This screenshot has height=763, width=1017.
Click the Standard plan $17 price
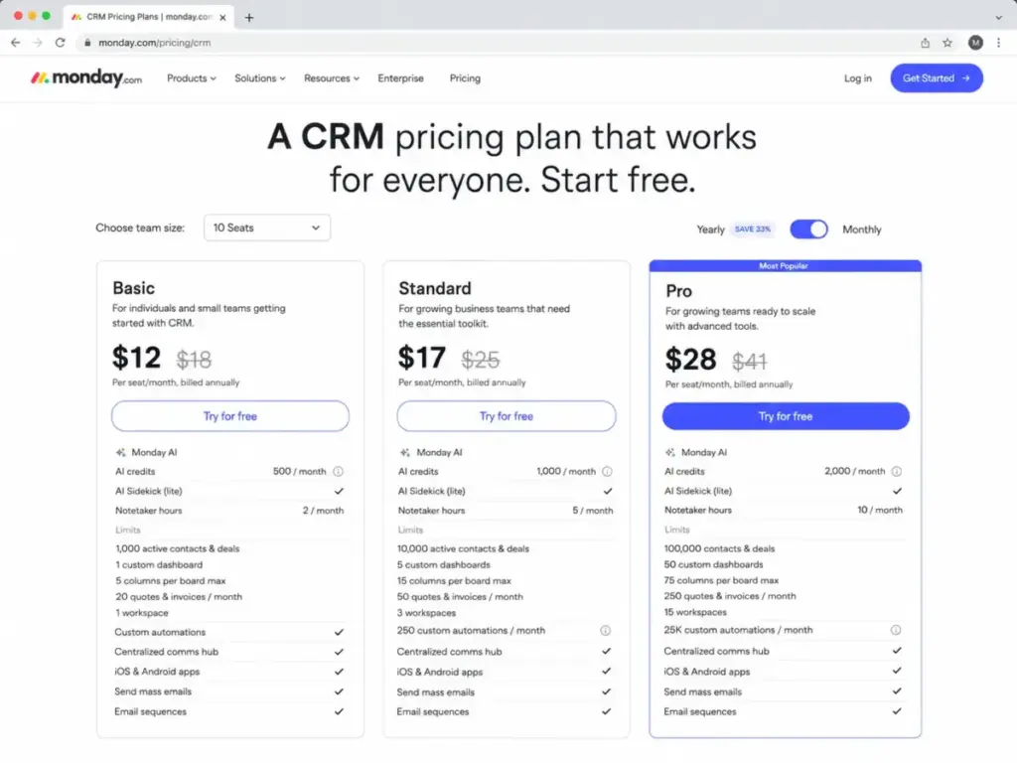(x=421, y=358)
